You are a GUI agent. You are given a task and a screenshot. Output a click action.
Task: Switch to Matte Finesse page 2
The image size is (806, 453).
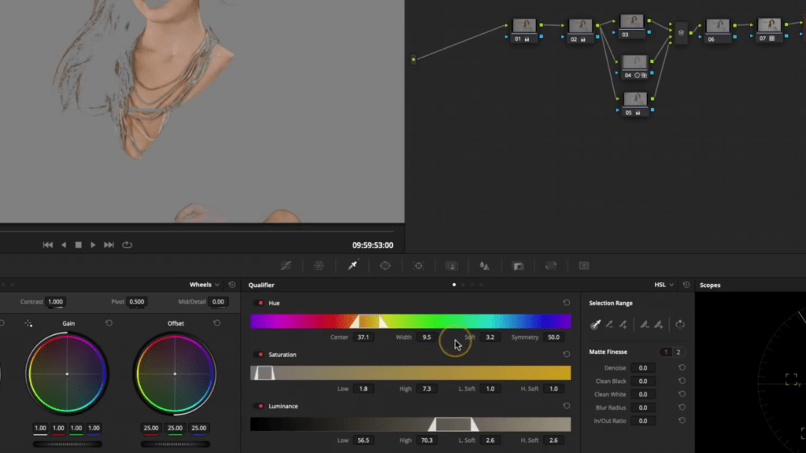click(x=677, y=352)
